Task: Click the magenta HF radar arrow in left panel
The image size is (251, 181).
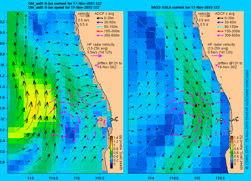Action: click(x=96, y=56)
